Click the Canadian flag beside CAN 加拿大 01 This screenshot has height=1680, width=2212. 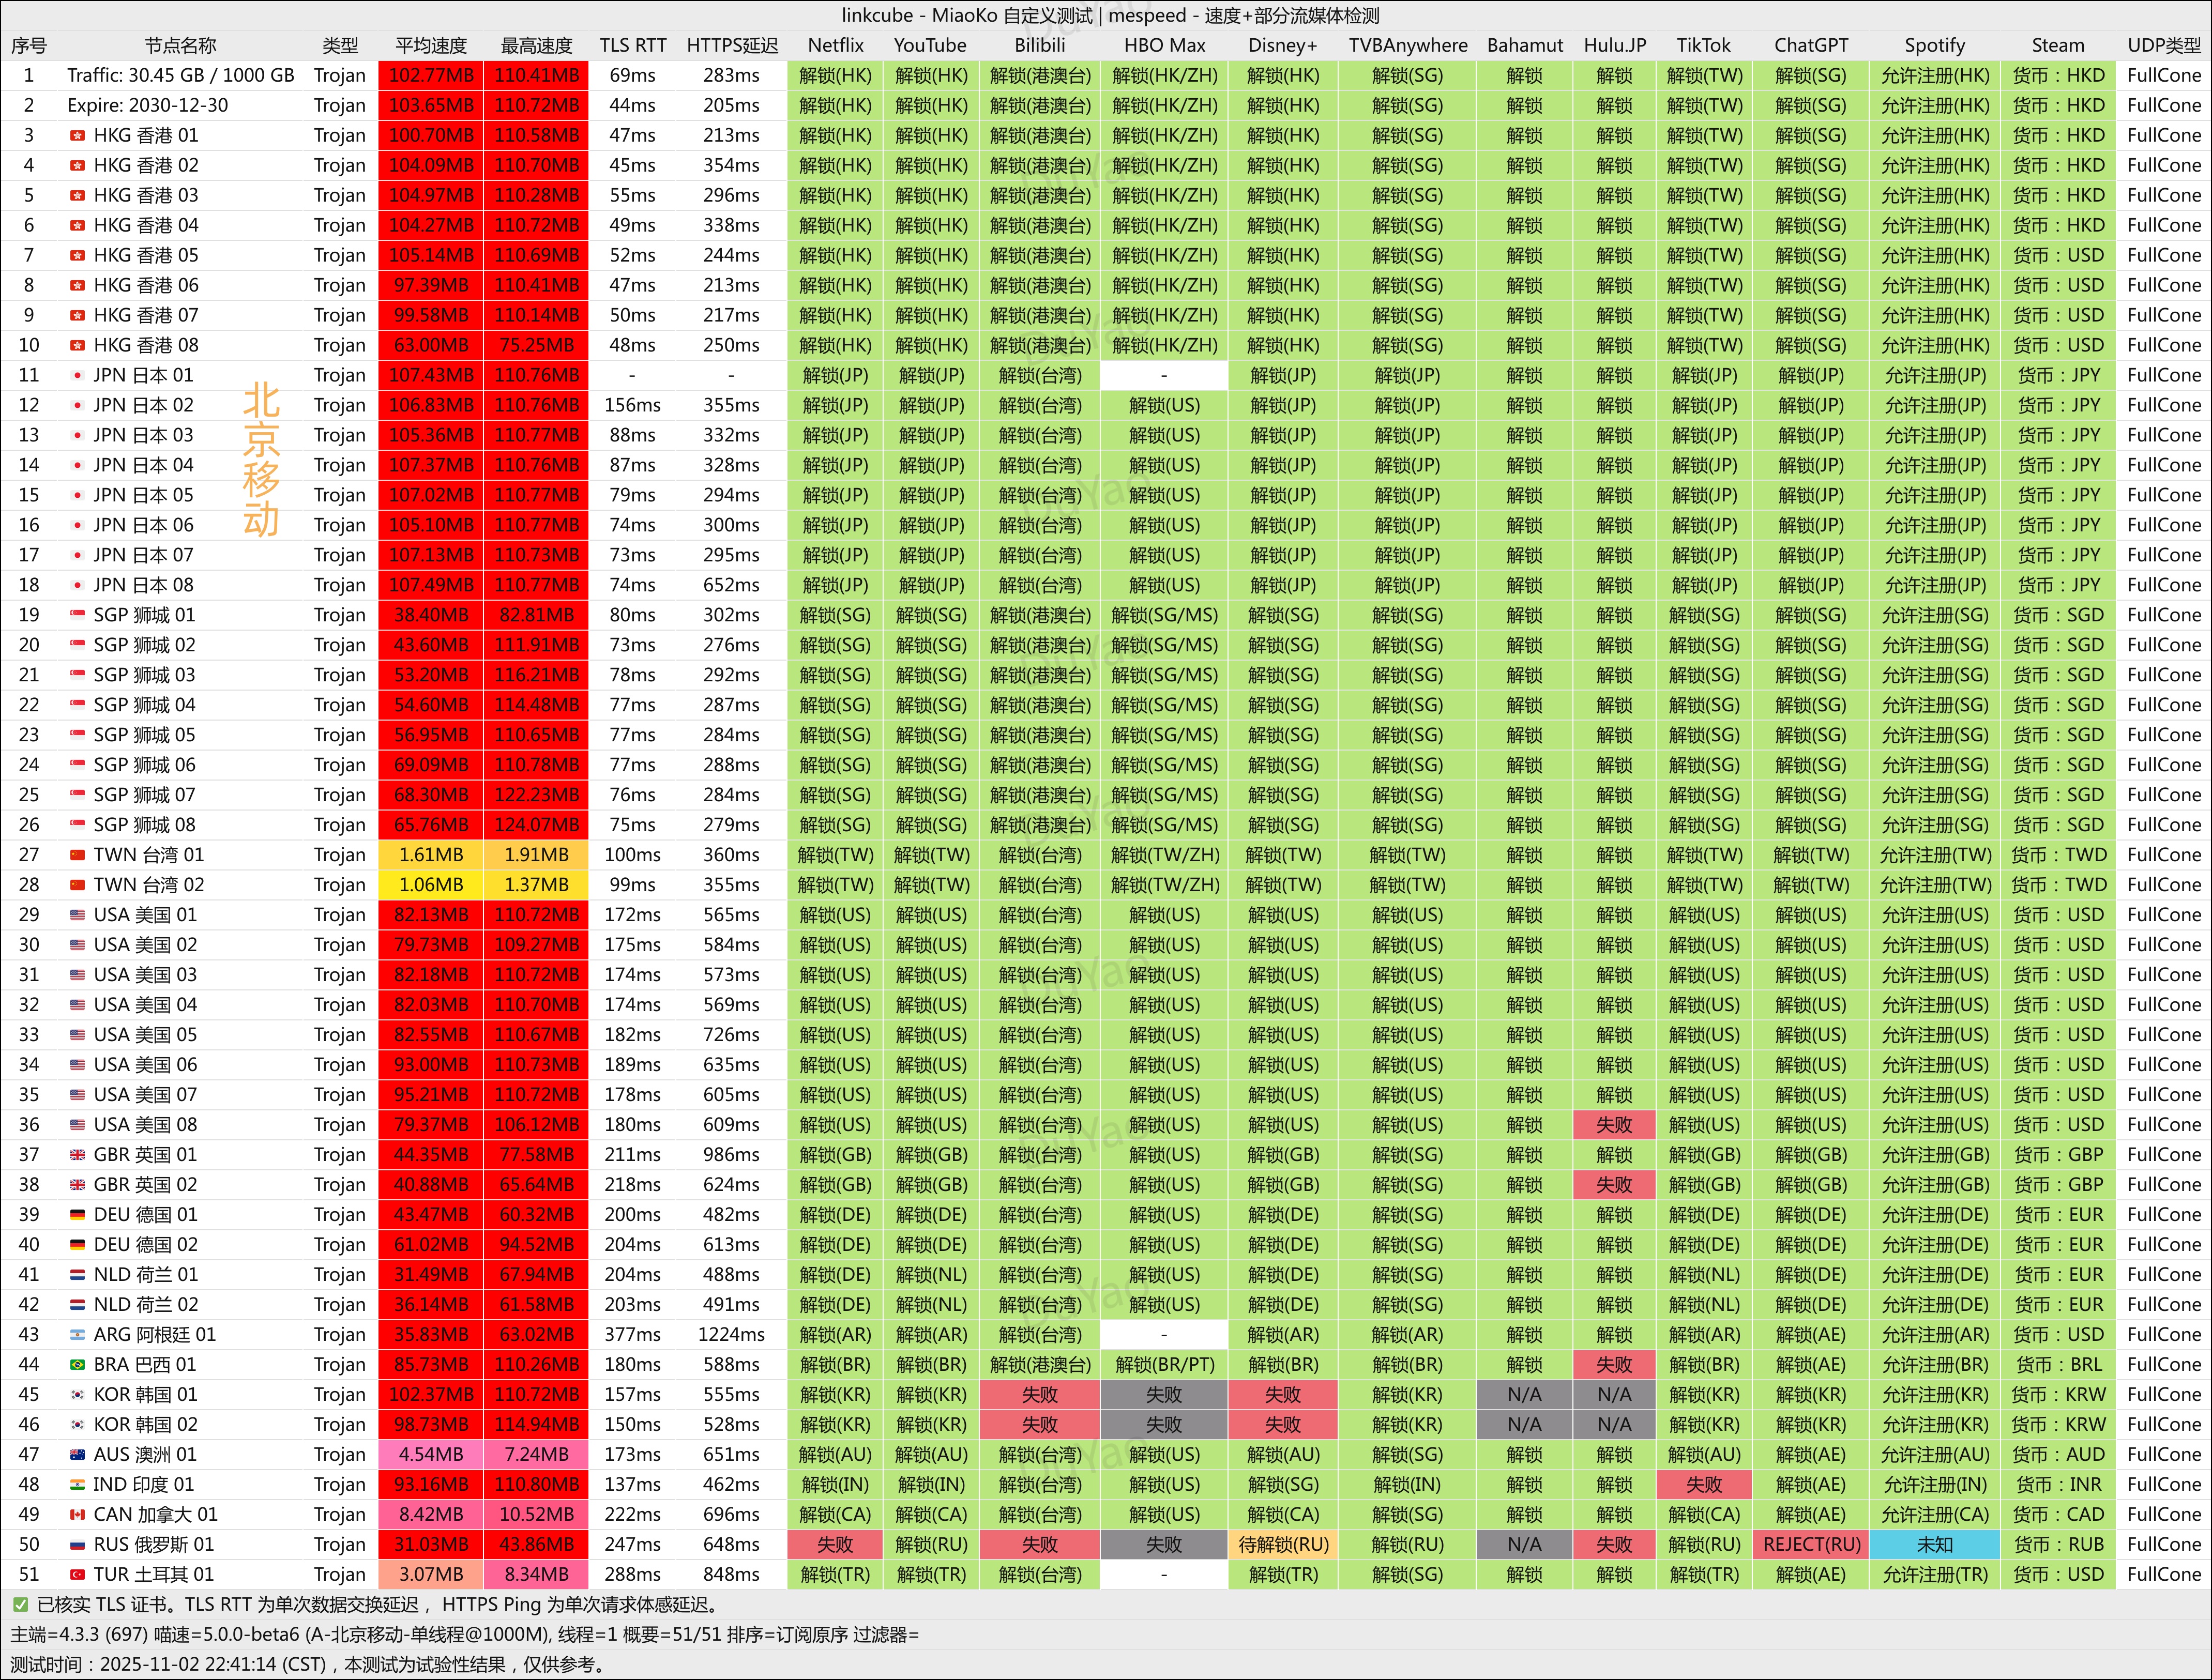77,1515
